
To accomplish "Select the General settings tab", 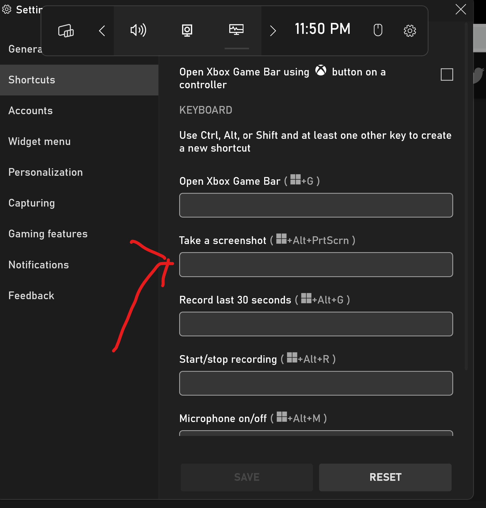I will coord(25,49).
